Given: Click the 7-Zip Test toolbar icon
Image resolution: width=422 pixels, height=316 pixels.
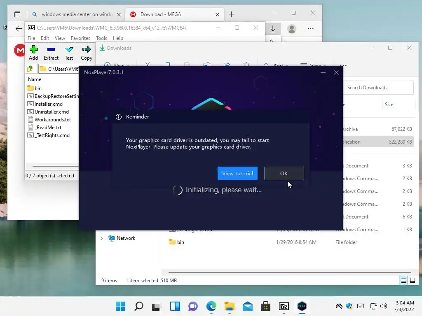Looking at the screenshot, I should click(69, 53).
